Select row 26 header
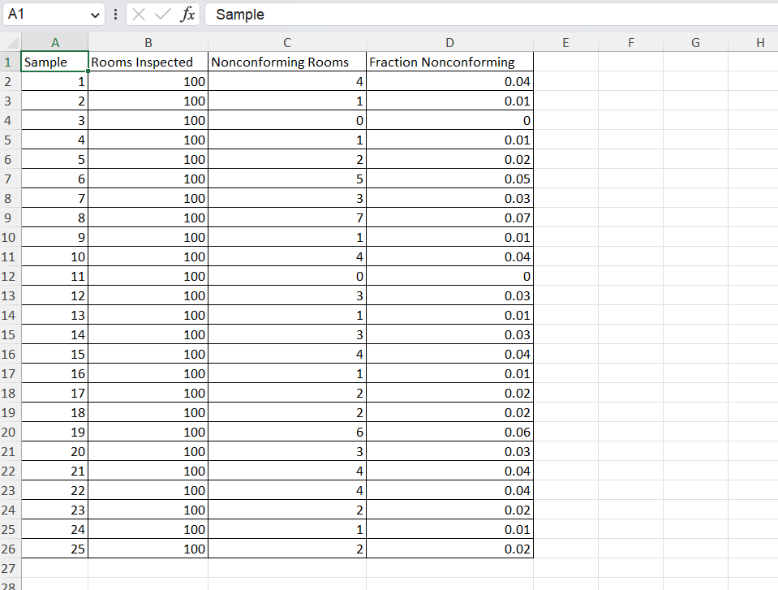The image size is (778, 590). click(11, 549)
